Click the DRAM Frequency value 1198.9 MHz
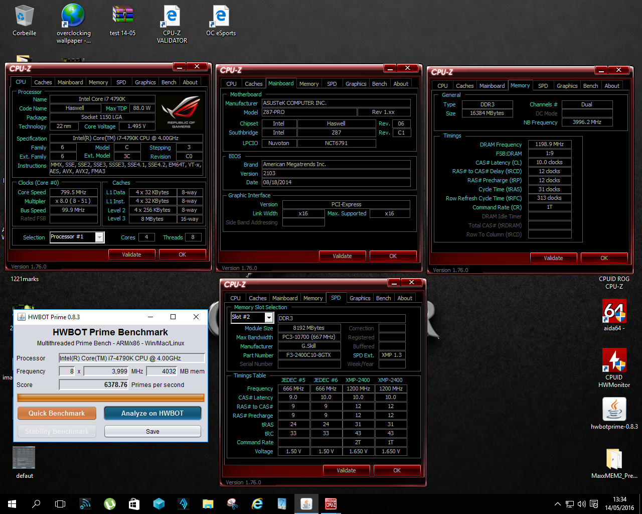The width and height of the screenshot is (642, 514). click(550, 145)
